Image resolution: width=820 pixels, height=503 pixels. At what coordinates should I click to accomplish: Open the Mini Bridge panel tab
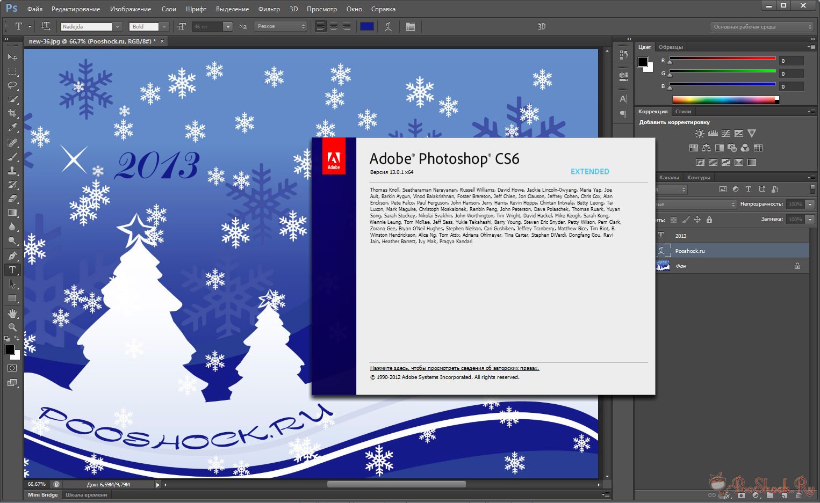(x=43, y=494)
